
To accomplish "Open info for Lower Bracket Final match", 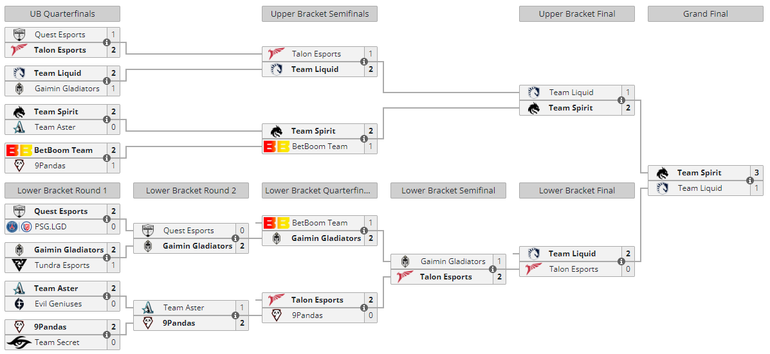I will (621, 261).
